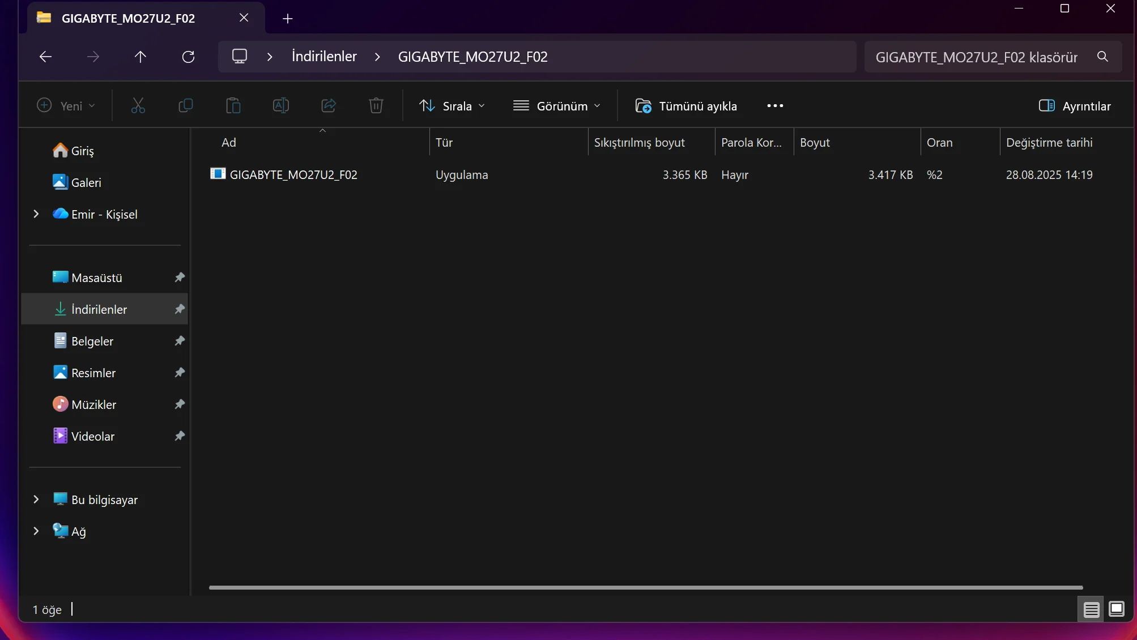
Task: Click the search magnifier icon
Action: tap(1102, 57)
